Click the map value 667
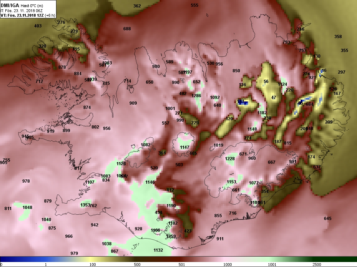The image size is (357, 267). point(271,162)
